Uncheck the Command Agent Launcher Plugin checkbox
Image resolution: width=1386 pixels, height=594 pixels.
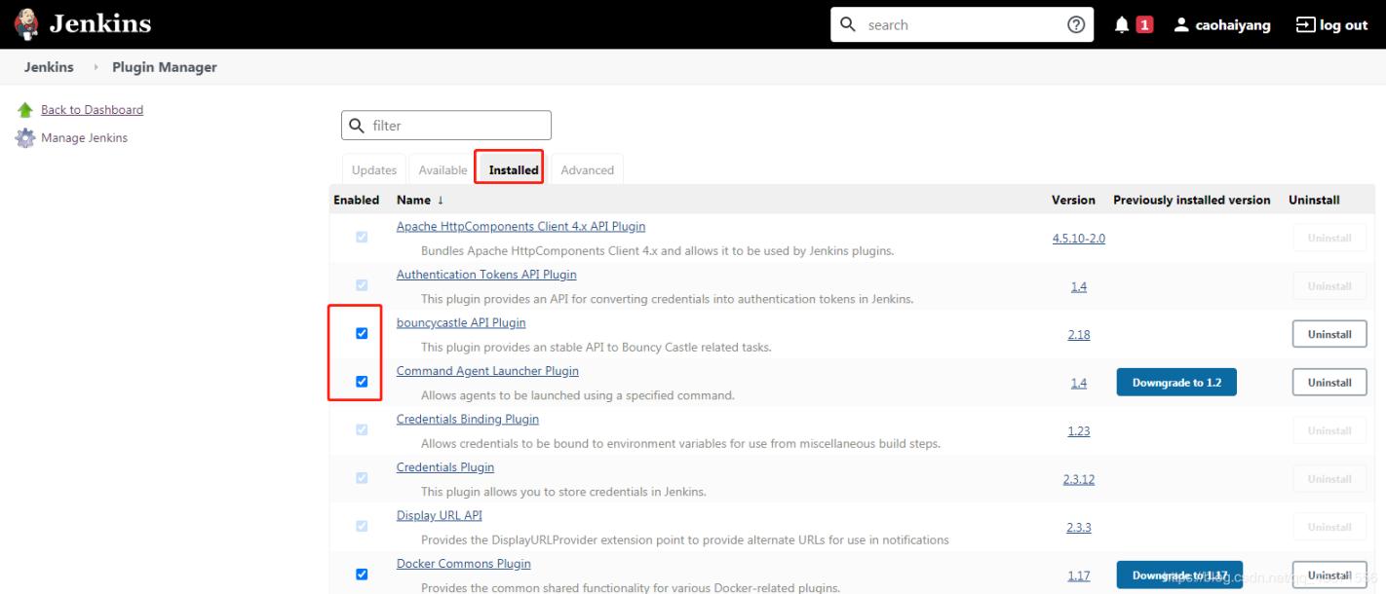point(362,382)
